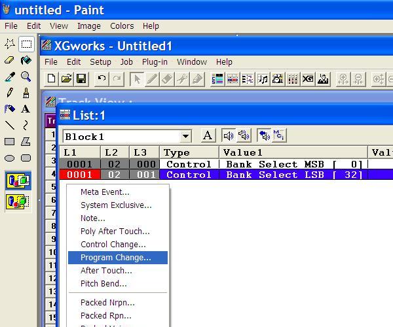
Task: Click the New file icon in XGworks toolbar
Action: (51, 79)
